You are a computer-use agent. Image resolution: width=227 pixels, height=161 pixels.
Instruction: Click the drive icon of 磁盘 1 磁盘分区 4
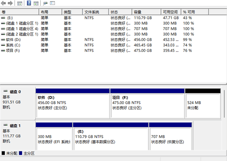pos(3,29)
